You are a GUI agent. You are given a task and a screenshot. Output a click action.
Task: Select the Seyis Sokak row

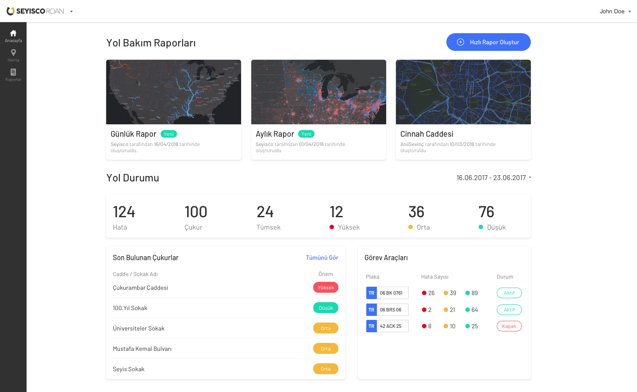coord(226,369)
